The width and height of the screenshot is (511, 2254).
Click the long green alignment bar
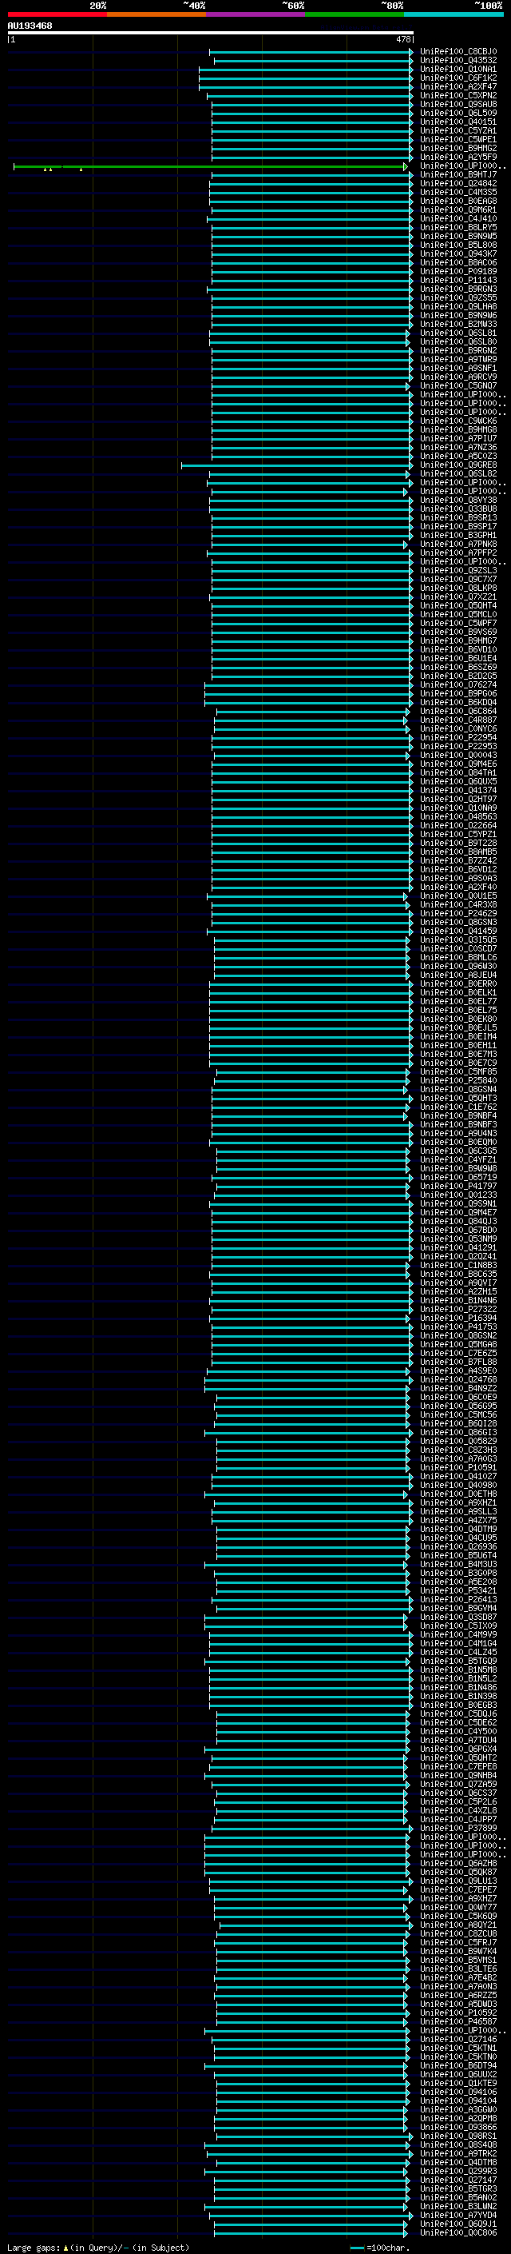coord(210,166)
